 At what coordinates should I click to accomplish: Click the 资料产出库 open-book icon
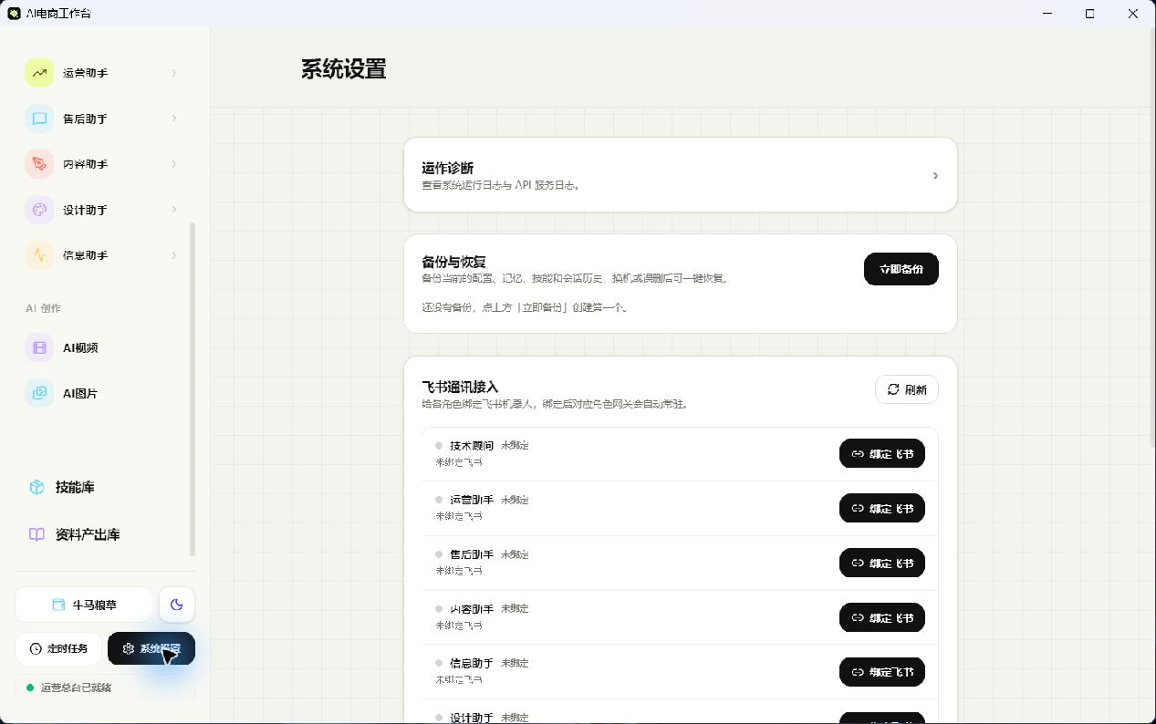point(36,534)
